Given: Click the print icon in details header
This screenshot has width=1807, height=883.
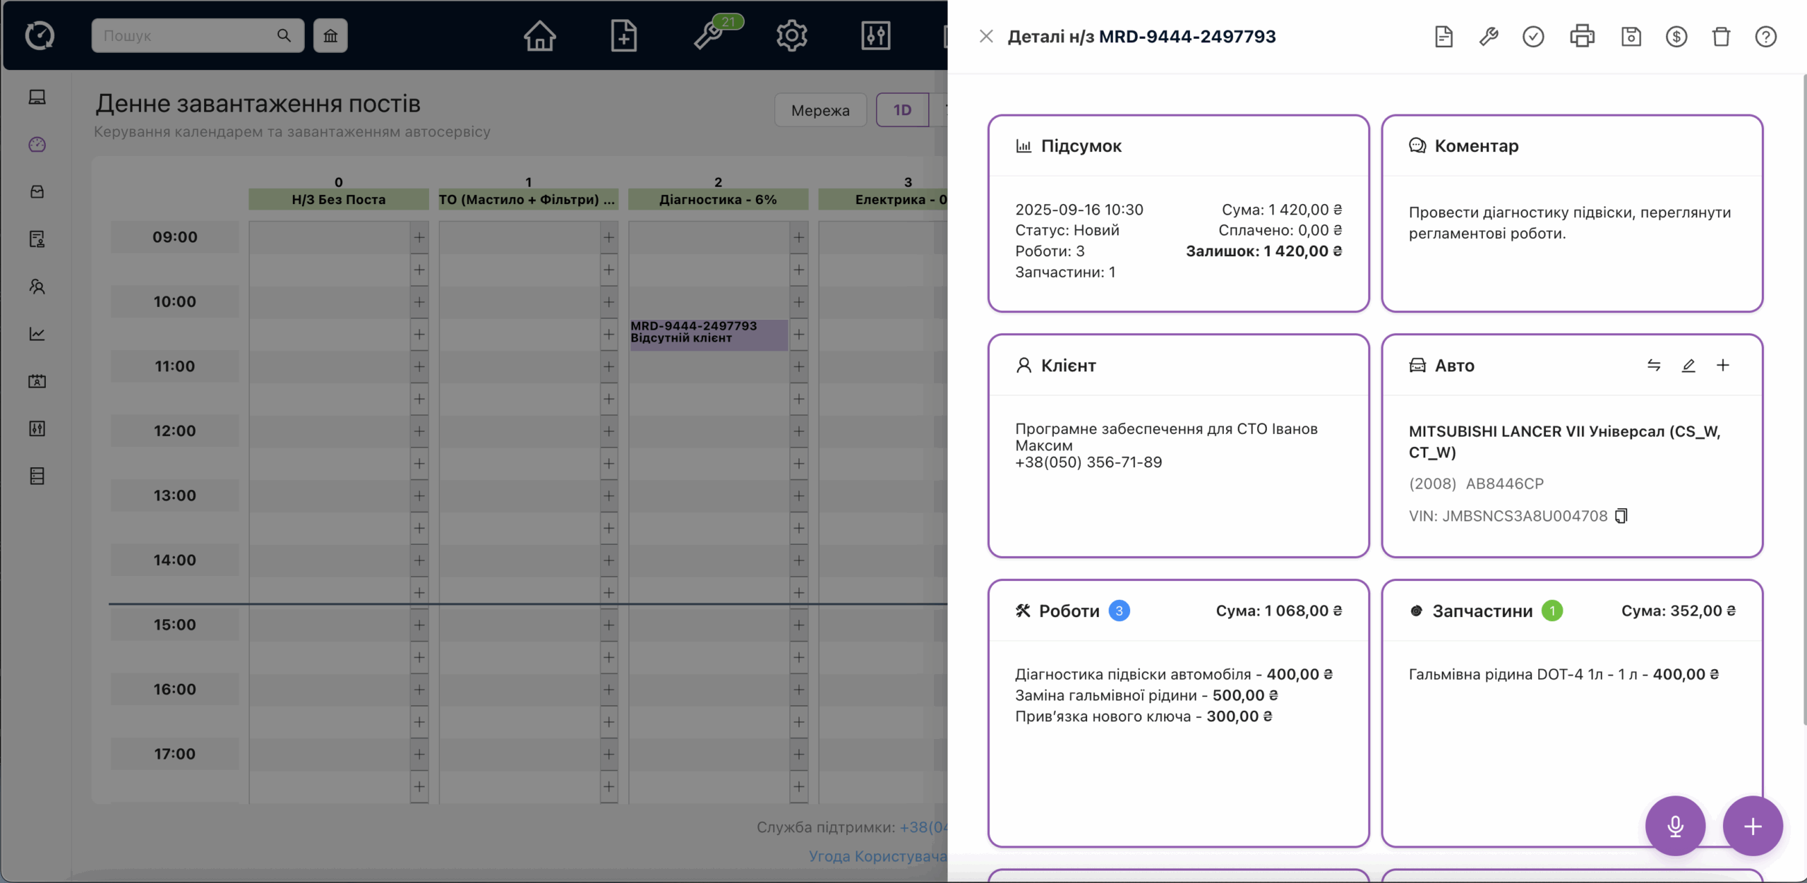Looking at the screenshot, I should [x=1582, y=36].
